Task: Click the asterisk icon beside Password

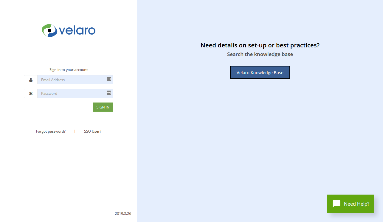Action: click(31, 94)
